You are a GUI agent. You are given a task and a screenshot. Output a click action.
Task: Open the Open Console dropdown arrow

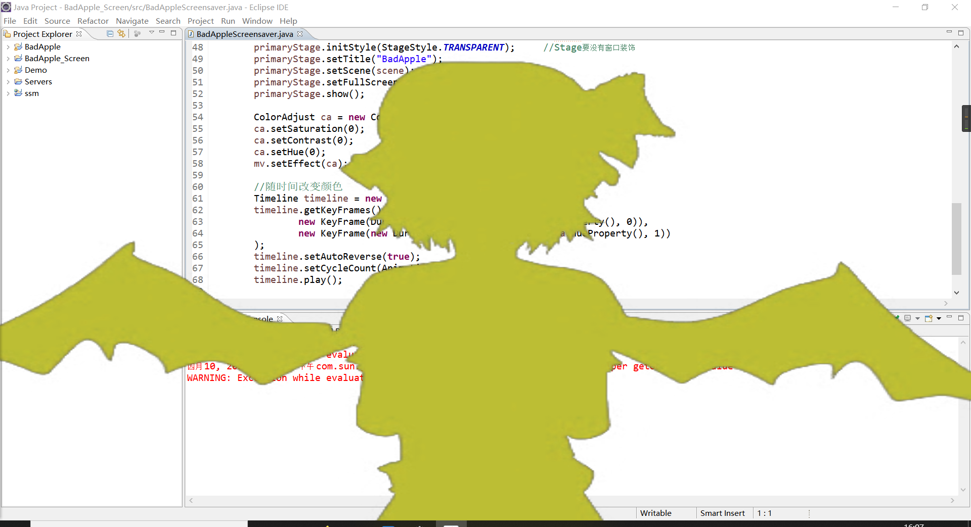point(939,318)
